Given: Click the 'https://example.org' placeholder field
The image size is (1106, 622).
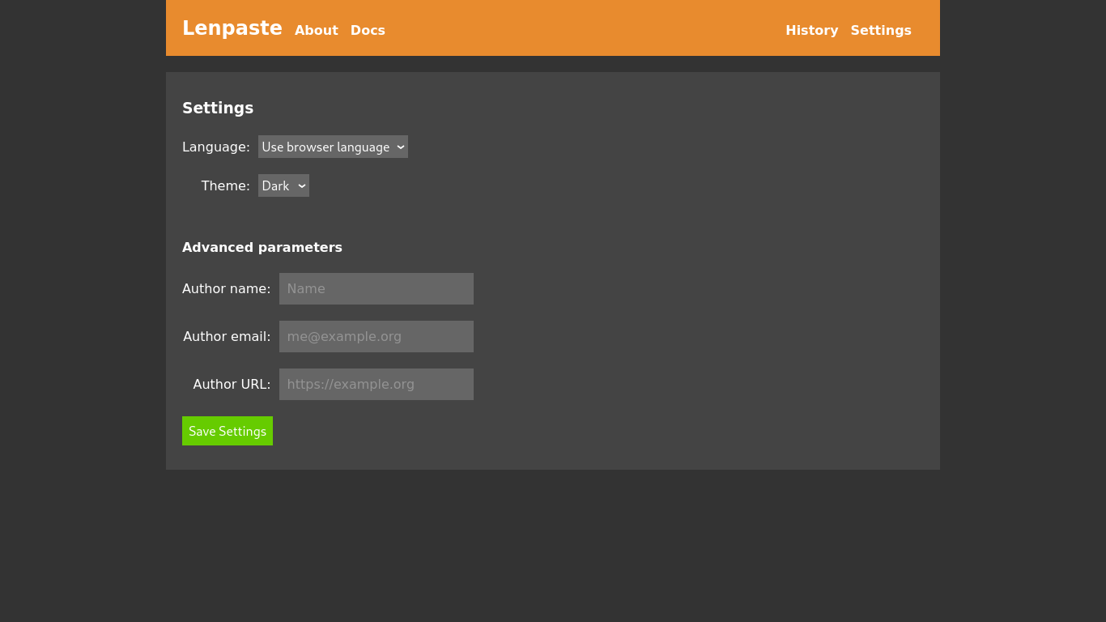Looking at the screenshot, I should pos(376,384).
